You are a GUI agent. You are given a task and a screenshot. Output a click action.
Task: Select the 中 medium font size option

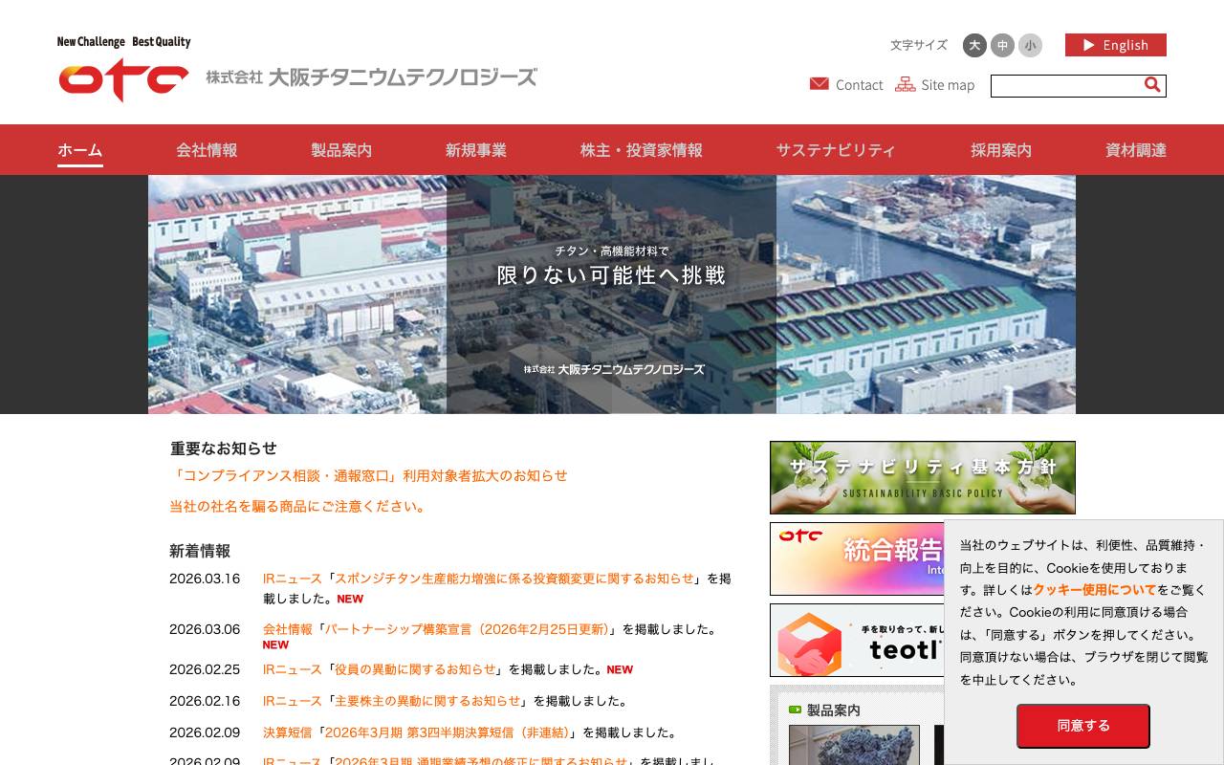click(1002, 45)
